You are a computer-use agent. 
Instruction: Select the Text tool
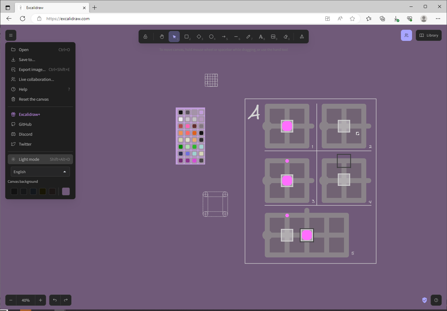(261, 36)
